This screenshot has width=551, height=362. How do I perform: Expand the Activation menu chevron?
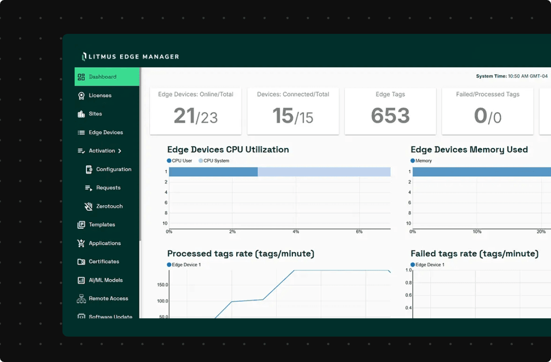click(x=120, y=151)
